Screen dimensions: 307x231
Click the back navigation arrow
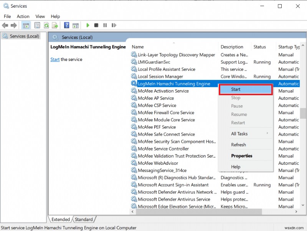[x=6, y=25]
